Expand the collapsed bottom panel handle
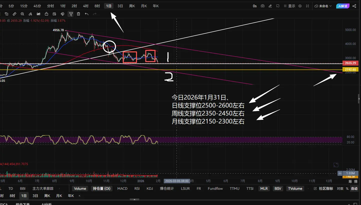Screen dimensions: 361x205 [134, 200]
